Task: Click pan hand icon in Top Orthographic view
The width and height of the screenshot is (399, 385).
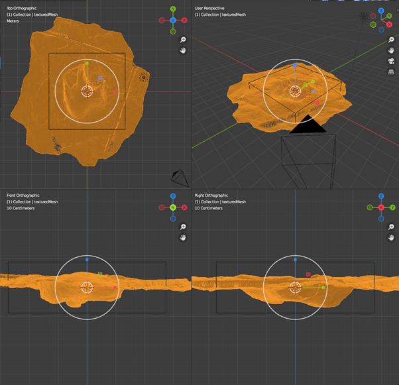Action: 183,50
